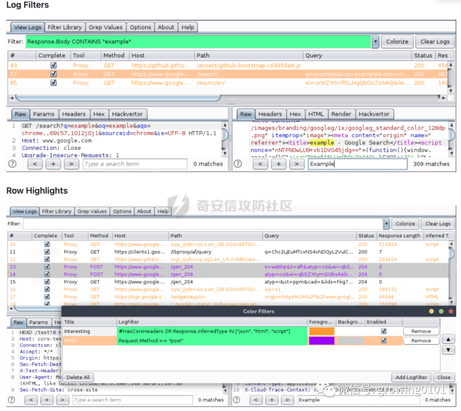Click help icon in lower request search bar

click(12, 400)
